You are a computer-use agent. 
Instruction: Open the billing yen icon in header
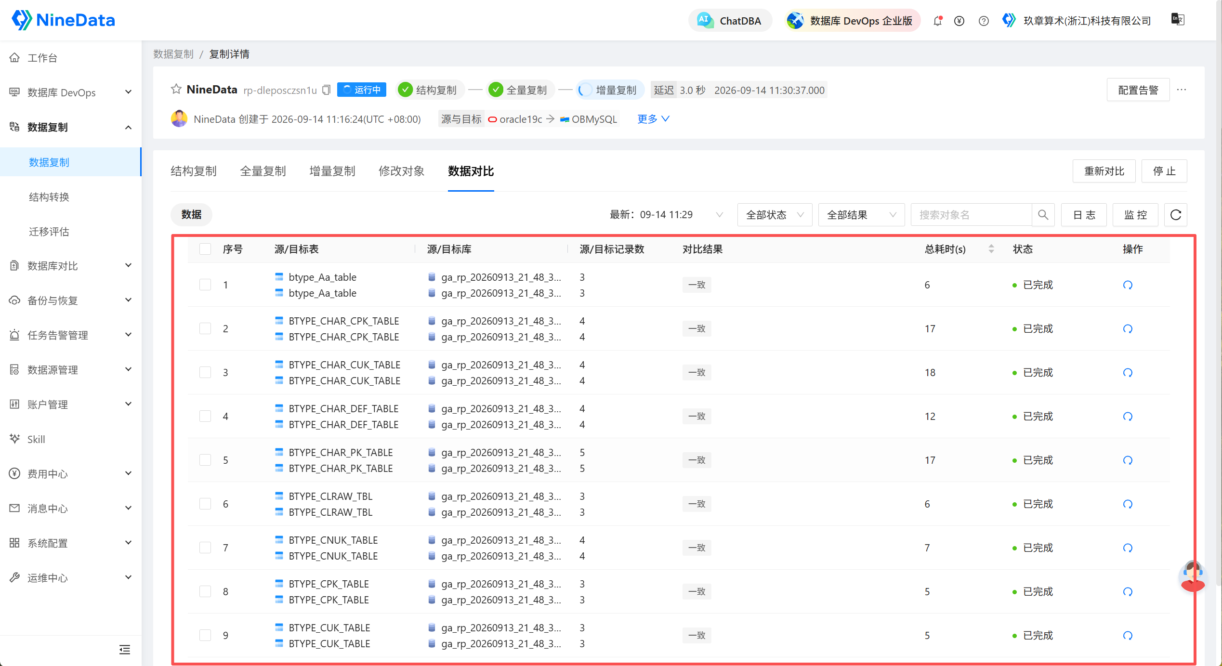point(959,21)
